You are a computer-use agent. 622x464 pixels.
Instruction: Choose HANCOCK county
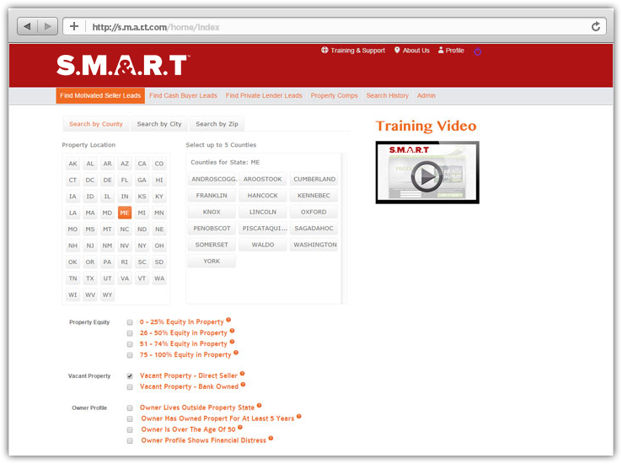tap(263, 195)
